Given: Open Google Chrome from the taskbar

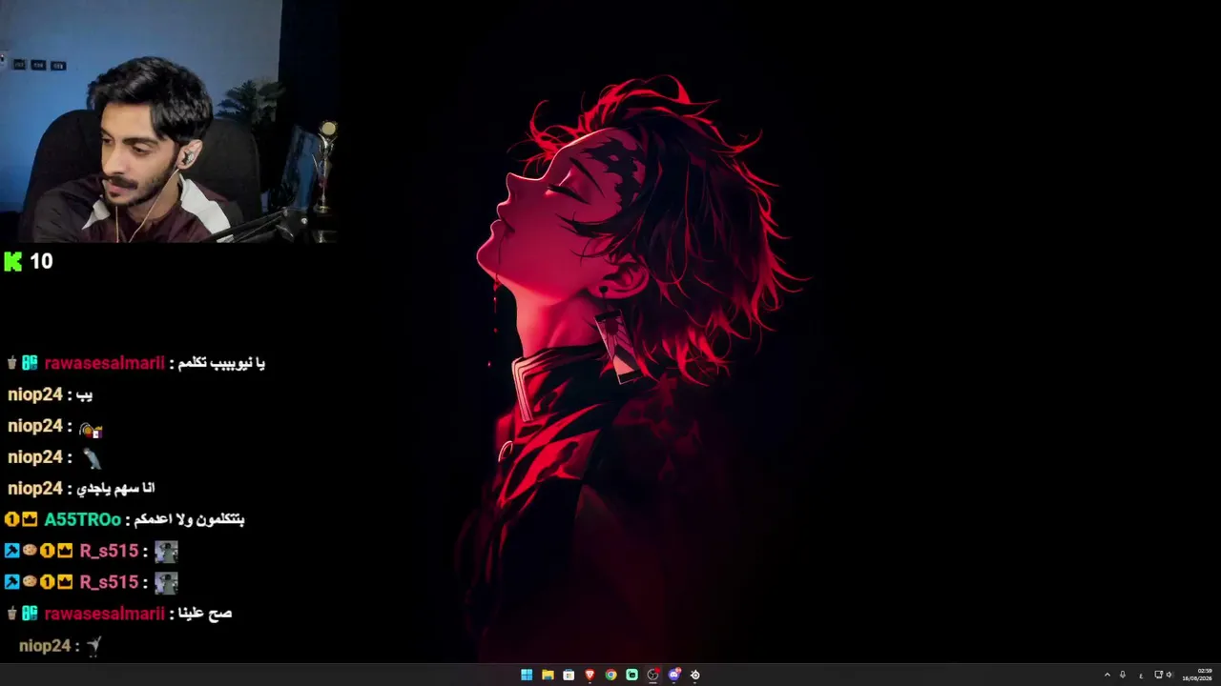Looking at the screenshot, I should pos(610,675).
